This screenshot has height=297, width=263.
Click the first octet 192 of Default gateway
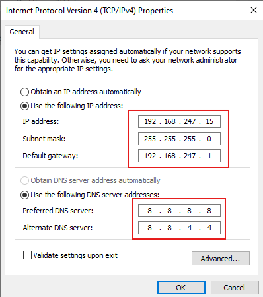(x=150, y=156)
